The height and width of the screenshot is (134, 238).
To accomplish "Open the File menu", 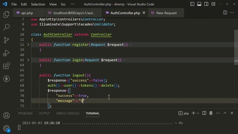I will point(14,4).
